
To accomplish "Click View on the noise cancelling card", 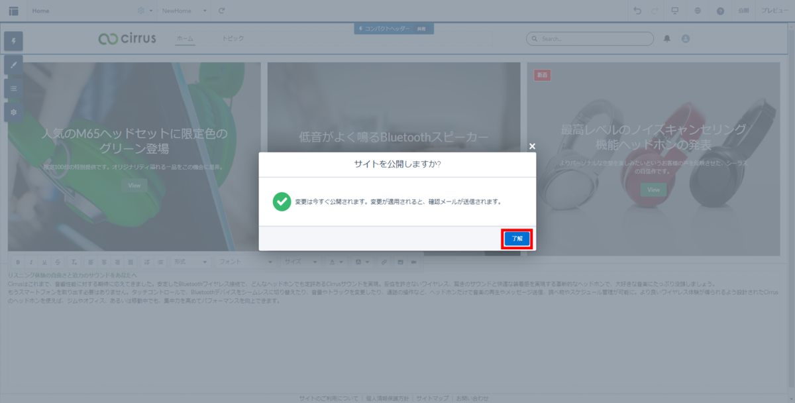I will click(x=654, y=190).
